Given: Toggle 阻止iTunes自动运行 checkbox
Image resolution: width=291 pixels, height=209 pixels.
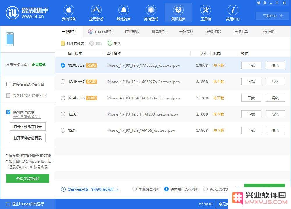Looking at the screenshot, I should coord(8,204).
